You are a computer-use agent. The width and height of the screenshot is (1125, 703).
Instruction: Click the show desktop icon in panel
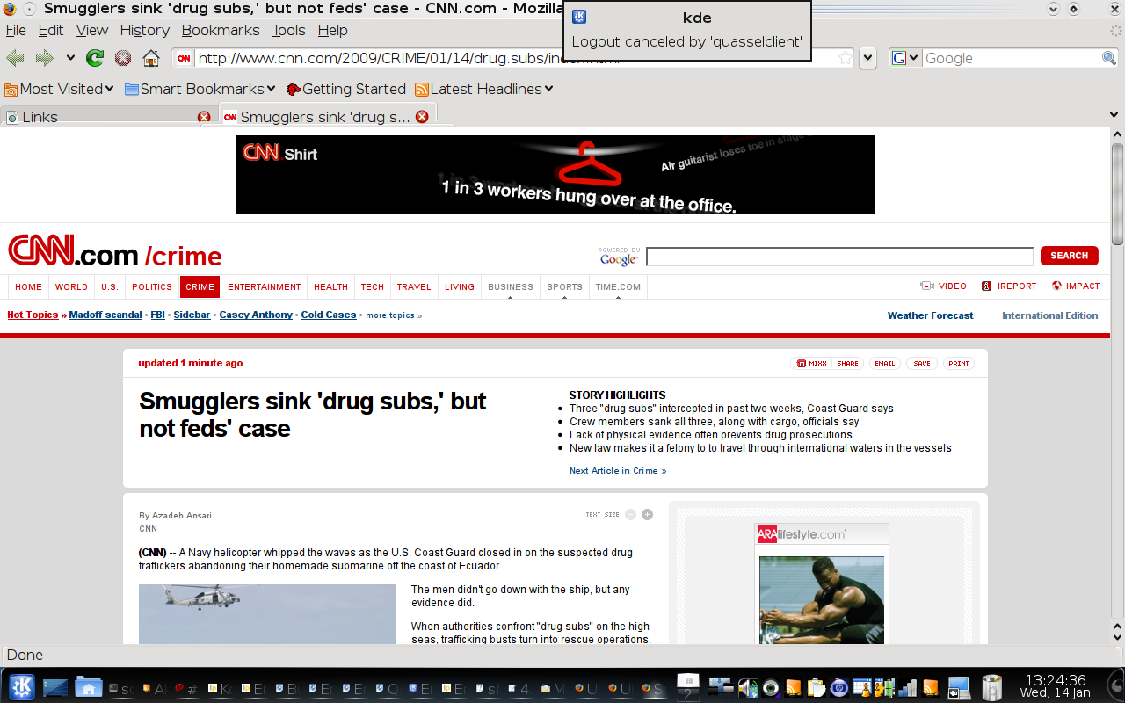54,688
